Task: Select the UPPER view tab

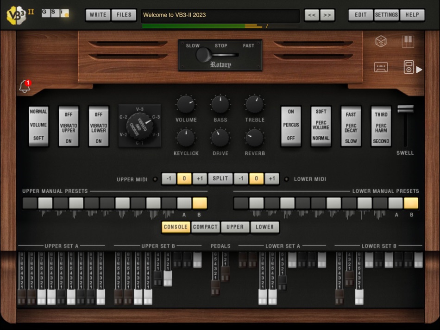Action: coord(235,227)
